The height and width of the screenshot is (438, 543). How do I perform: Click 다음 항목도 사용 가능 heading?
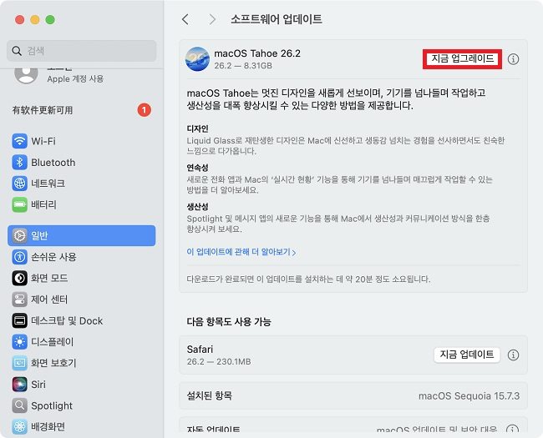point(229,322)
